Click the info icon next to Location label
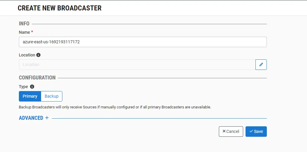307x152 pixels. tap(39, 55)
